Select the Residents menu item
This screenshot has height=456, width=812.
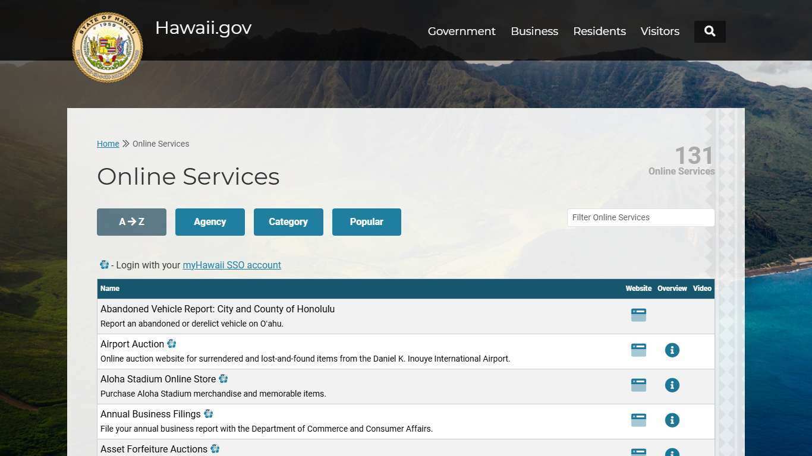599,31
